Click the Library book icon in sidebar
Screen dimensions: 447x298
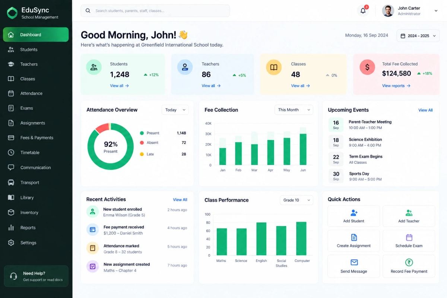[11, 197]
